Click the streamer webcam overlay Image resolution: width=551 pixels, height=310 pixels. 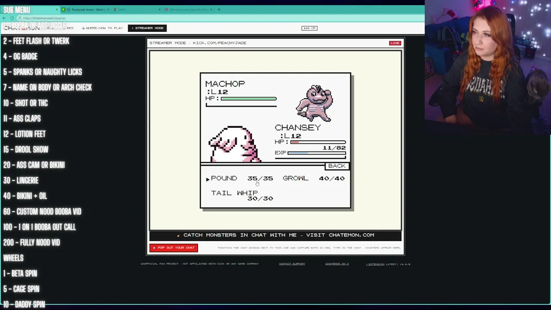488,68
